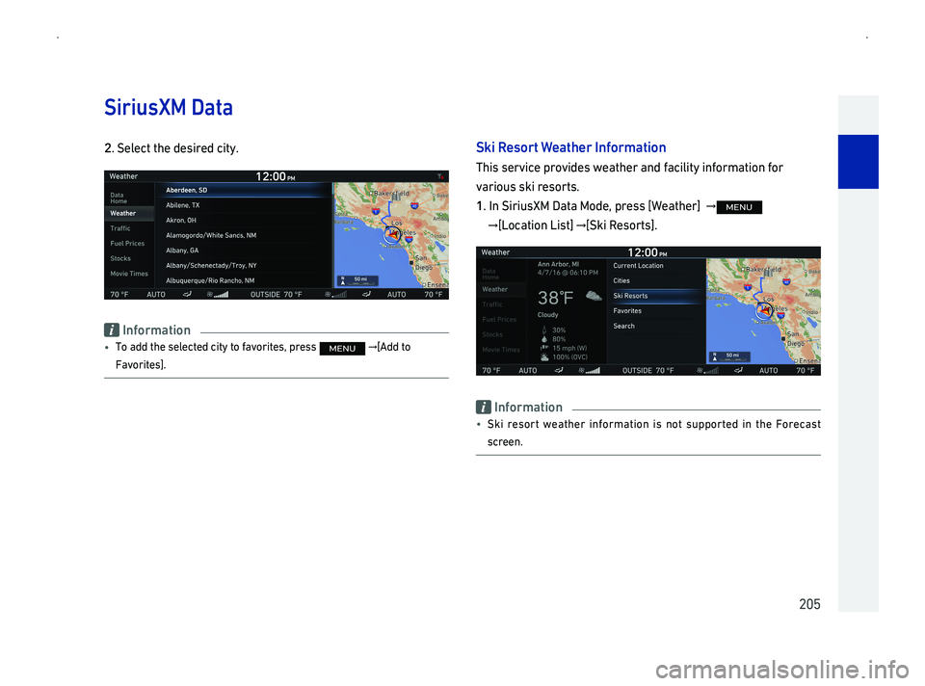
Task: Click left fan speed indicator in left screen
Action: (x=218, y=294)
